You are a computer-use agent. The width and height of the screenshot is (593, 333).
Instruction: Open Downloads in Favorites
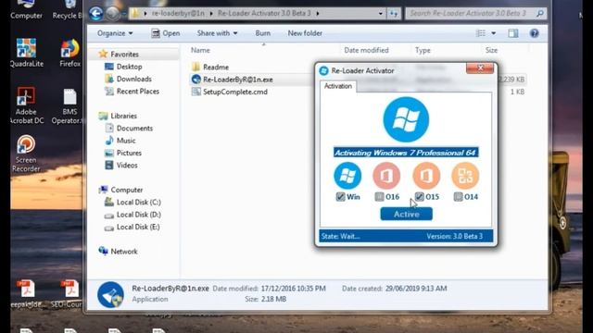(128, 79)
